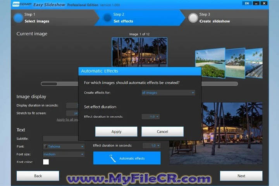Click the 'Image 1 of 12' label
This screenshot has height=186, width=279.
click(x=139, y=34)
